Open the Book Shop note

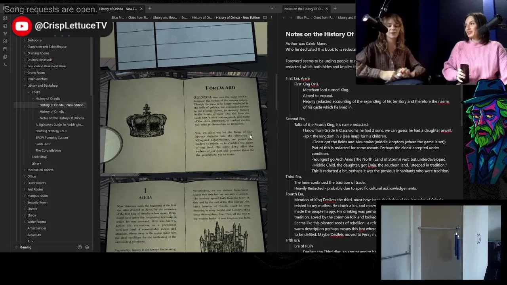pos(39,157)
